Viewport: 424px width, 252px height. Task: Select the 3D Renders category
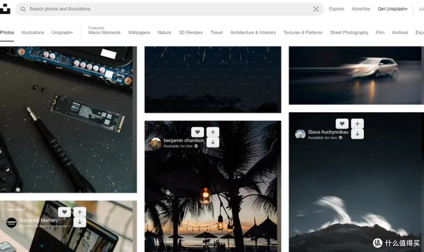click(191, 32)
